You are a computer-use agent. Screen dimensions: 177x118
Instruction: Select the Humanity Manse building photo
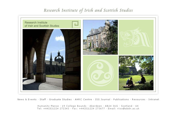(x=100, y=37)
